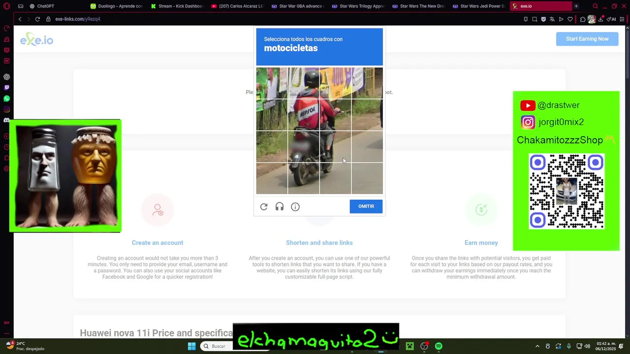Go back with the browser back arrow
Viewport: 630px width, 354px height.
click(x=20, y=19)
